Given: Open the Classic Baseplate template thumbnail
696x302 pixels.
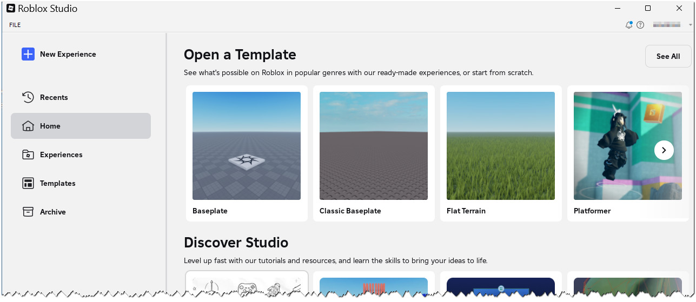Looking at the screenshot, I should click(x=374, y=146).
